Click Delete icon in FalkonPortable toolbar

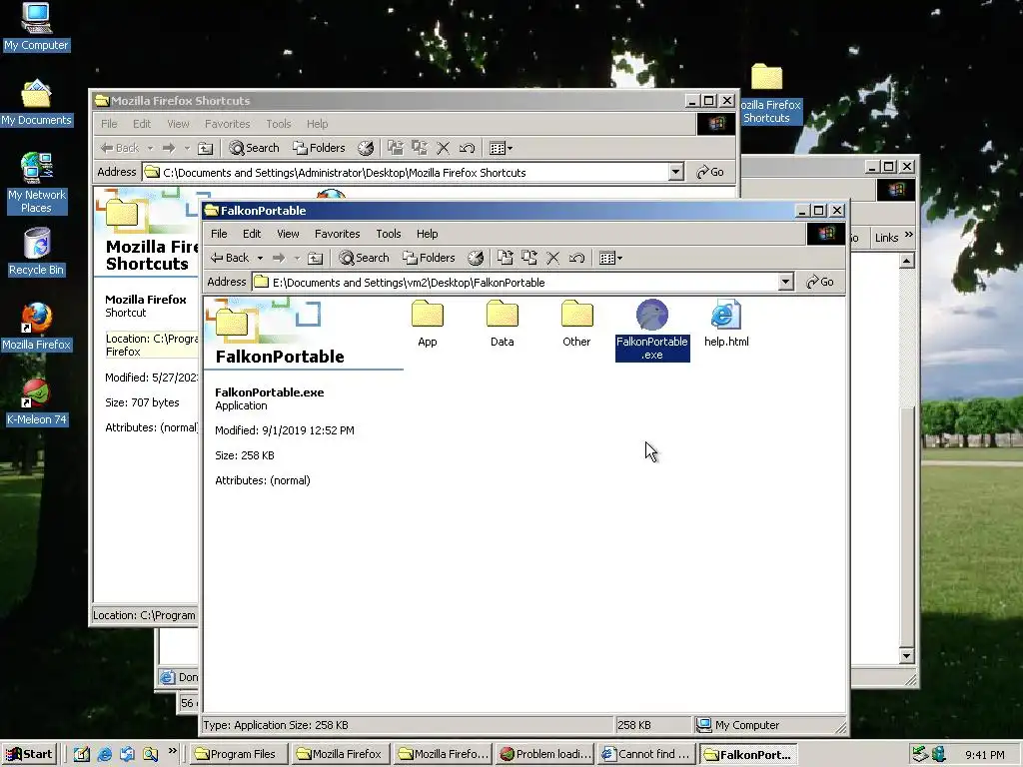point(552,258)
